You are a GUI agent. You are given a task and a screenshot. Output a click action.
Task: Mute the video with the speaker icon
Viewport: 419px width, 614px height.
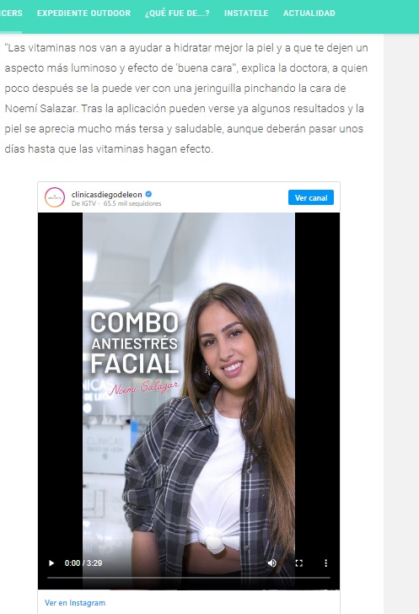pos(271,563)
